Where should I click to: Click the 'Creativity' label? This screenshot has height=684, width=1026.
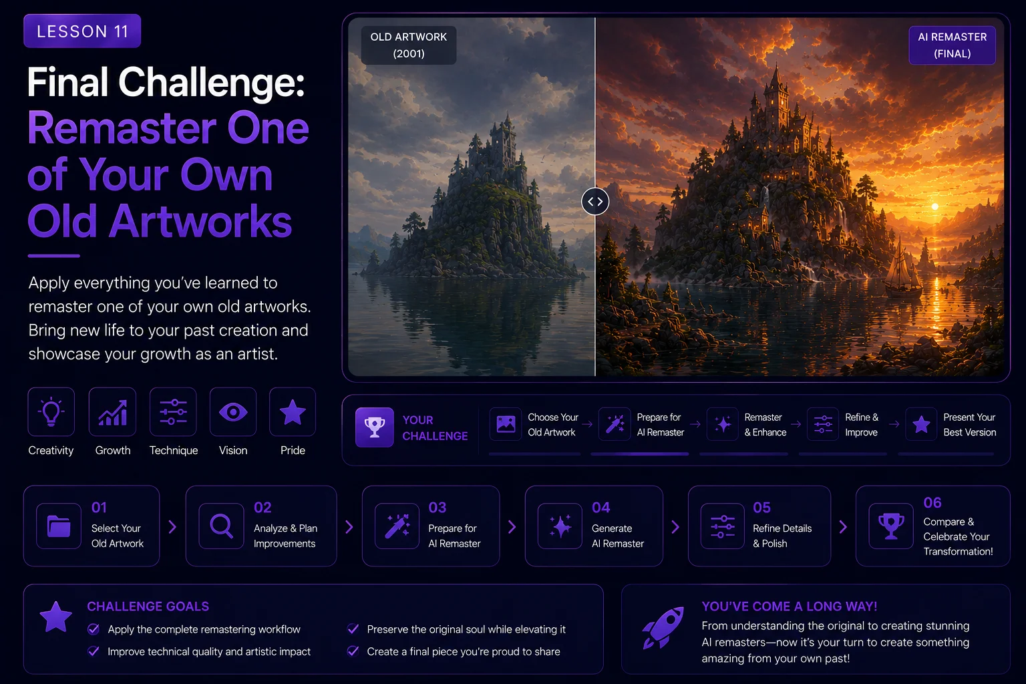[51, 450]
